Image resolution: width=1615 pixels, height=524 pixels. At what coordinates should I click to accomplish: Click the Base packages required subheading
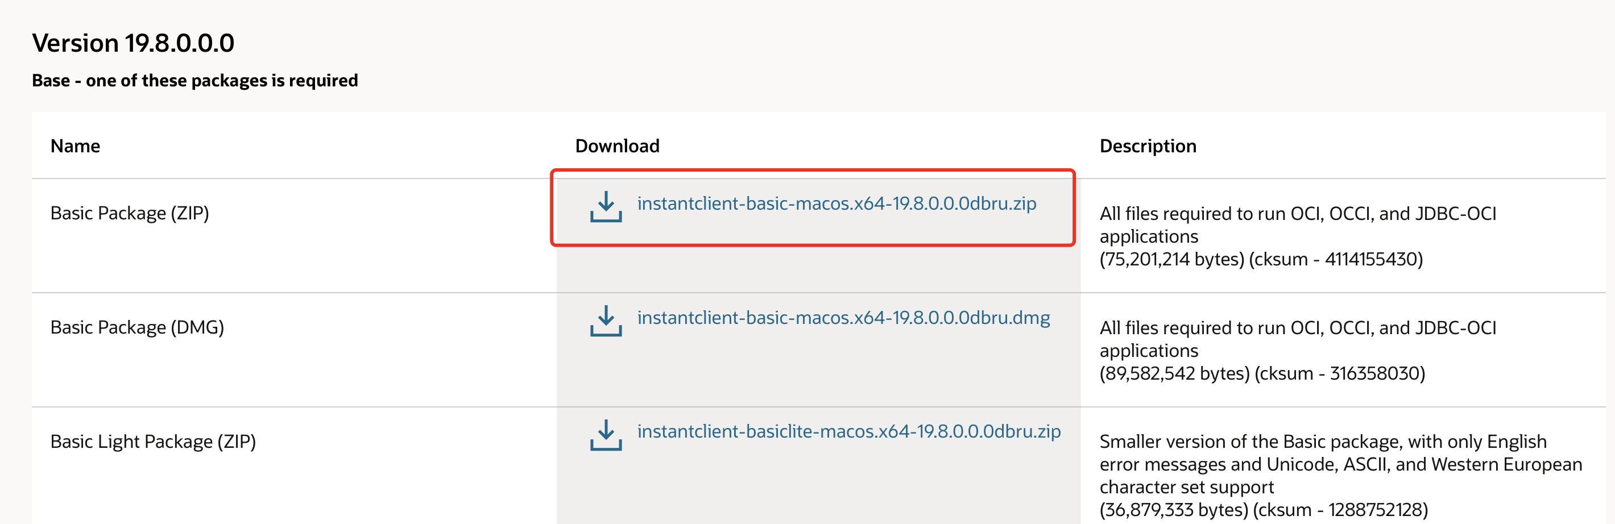[195, 80]
